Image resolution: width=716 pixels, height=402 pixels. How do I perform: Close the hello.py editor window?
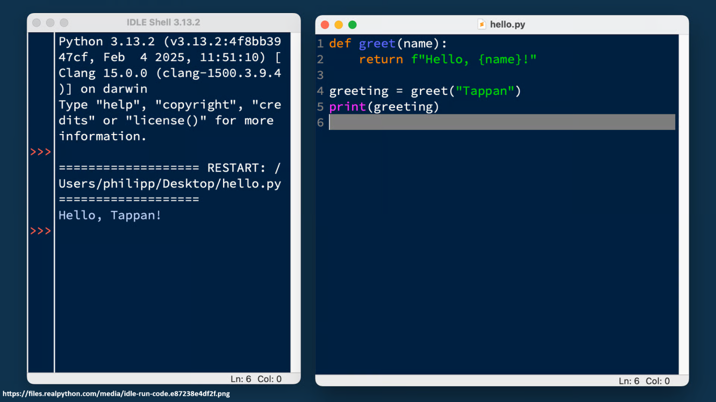point(325,25)
